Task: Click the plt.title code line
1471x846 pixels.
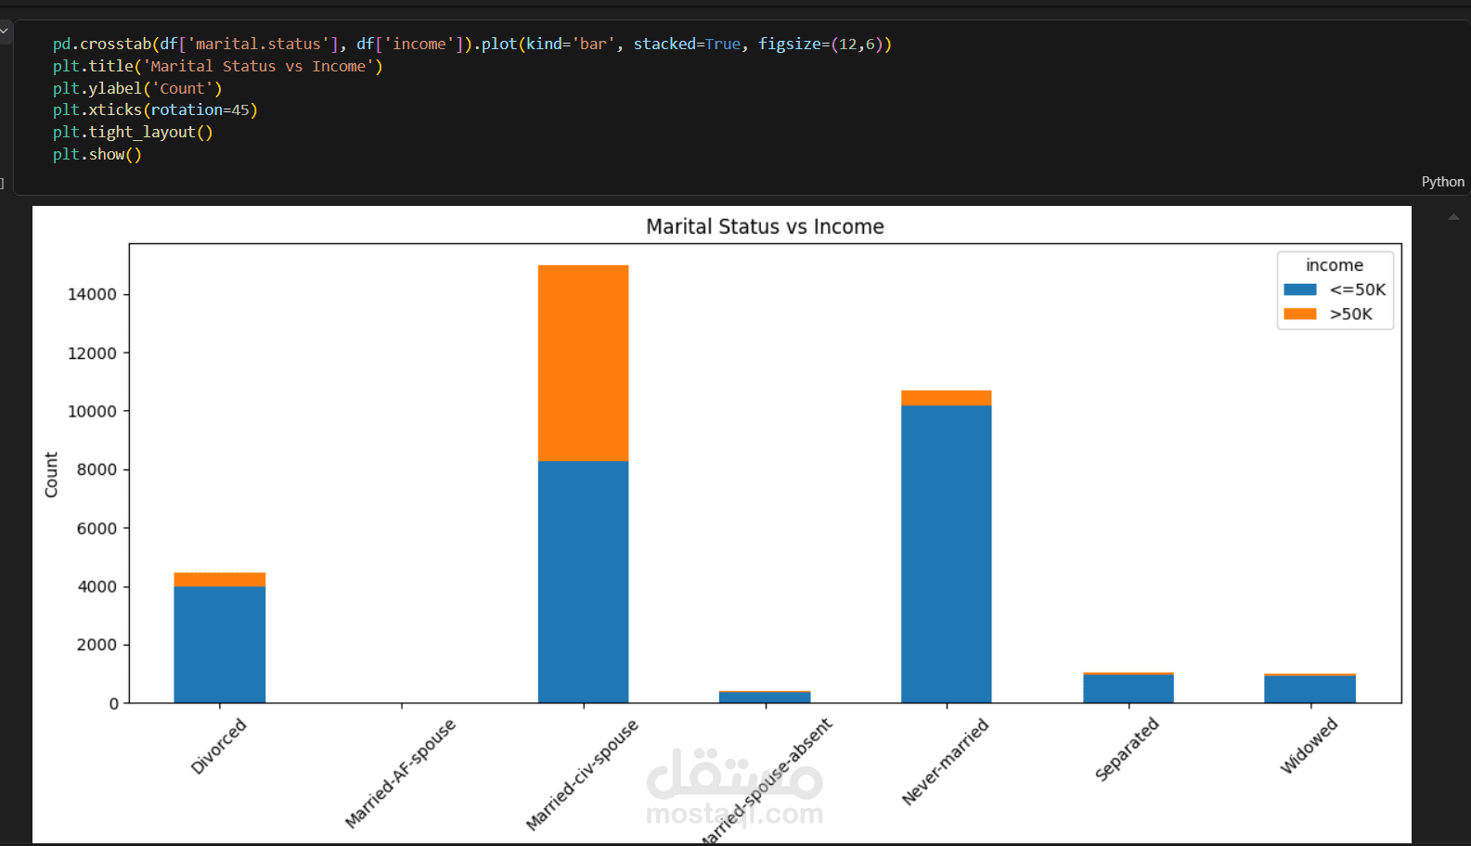Action: pyautogui.click(x=217, y=66)
